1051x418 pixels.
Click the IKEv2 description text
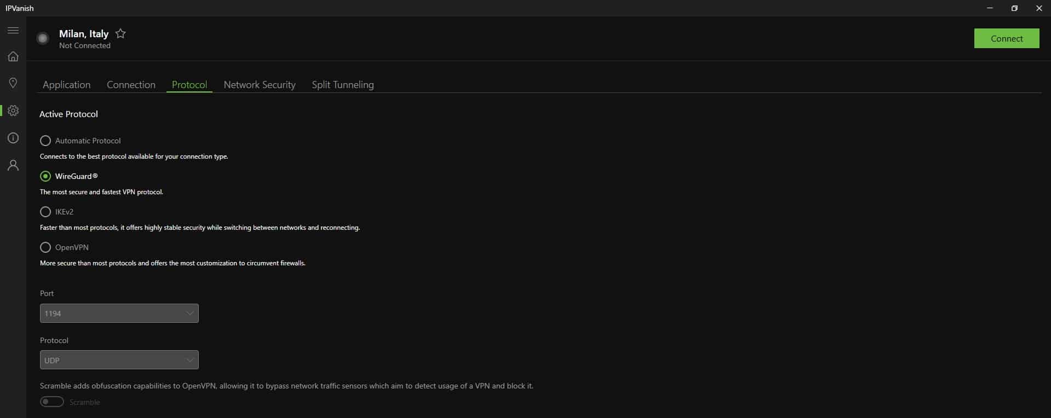(200, 228)
